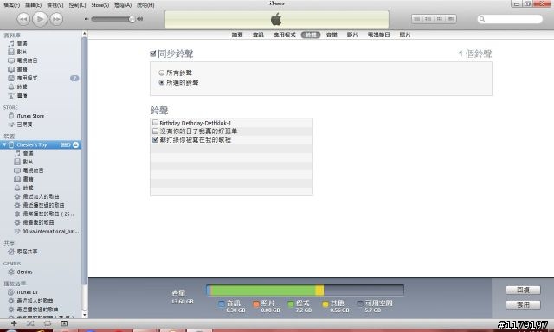Open the 檢視(V) menu
The width and height of the screenshot is (554, 332).
pos(55,5)
